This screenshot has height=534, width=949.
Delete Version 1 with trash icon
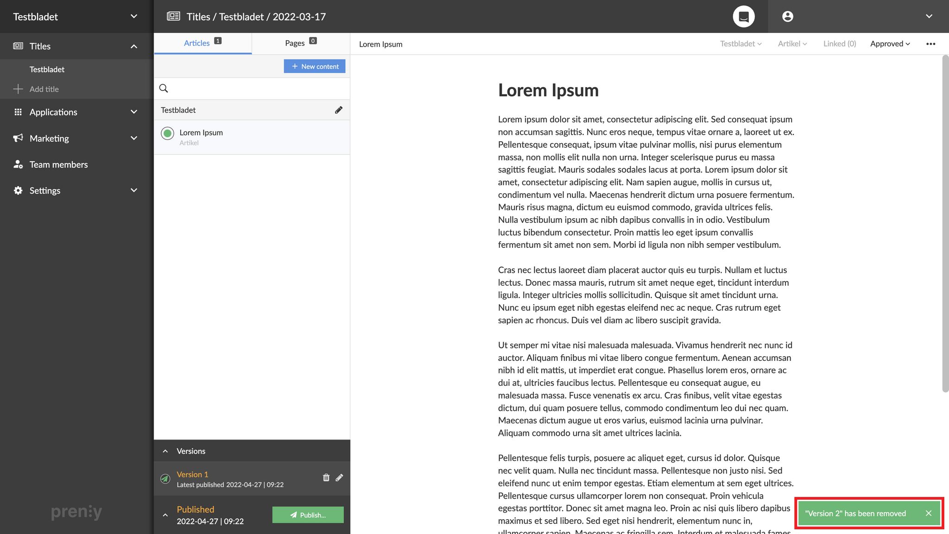tap(326, 477)
